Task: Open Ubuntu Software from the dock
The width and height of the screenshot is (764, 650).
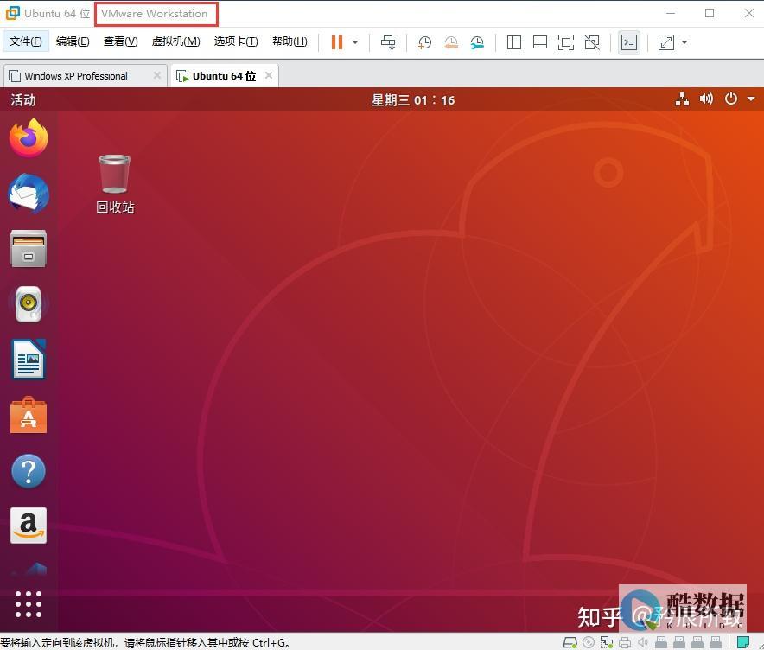Action: click(x=29, y=415)
